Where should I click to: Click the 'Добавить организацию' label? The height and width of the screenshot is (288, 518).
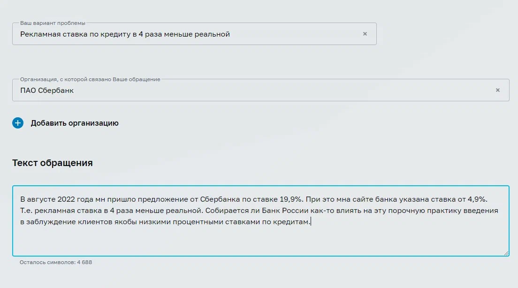[75, 123]
